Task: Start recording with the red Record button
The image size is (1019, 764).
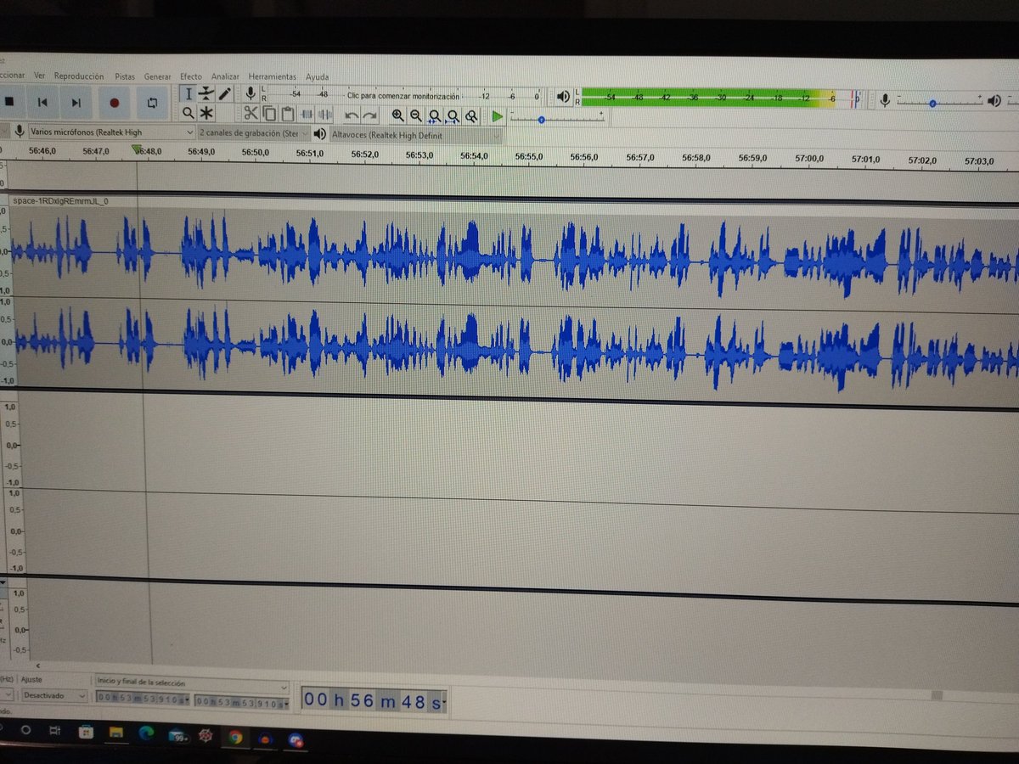Action: coord(115,103)
